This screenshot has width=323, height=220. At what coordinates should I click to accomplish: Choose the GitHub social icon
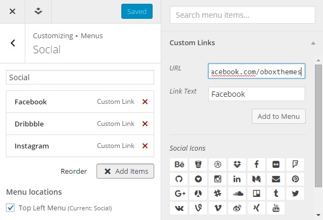click(x=179, y=179)
